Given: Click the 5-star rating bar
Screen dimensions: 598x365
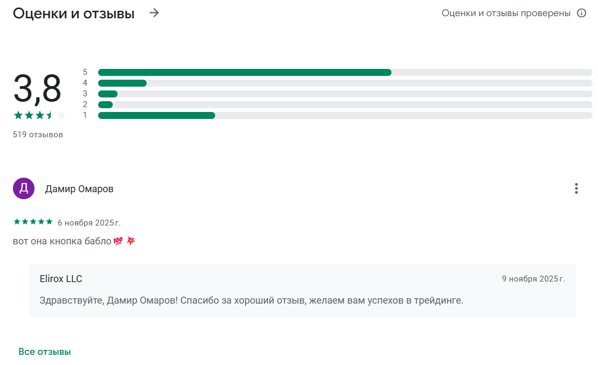Looking at the screenshot, I should click(345, 72).
